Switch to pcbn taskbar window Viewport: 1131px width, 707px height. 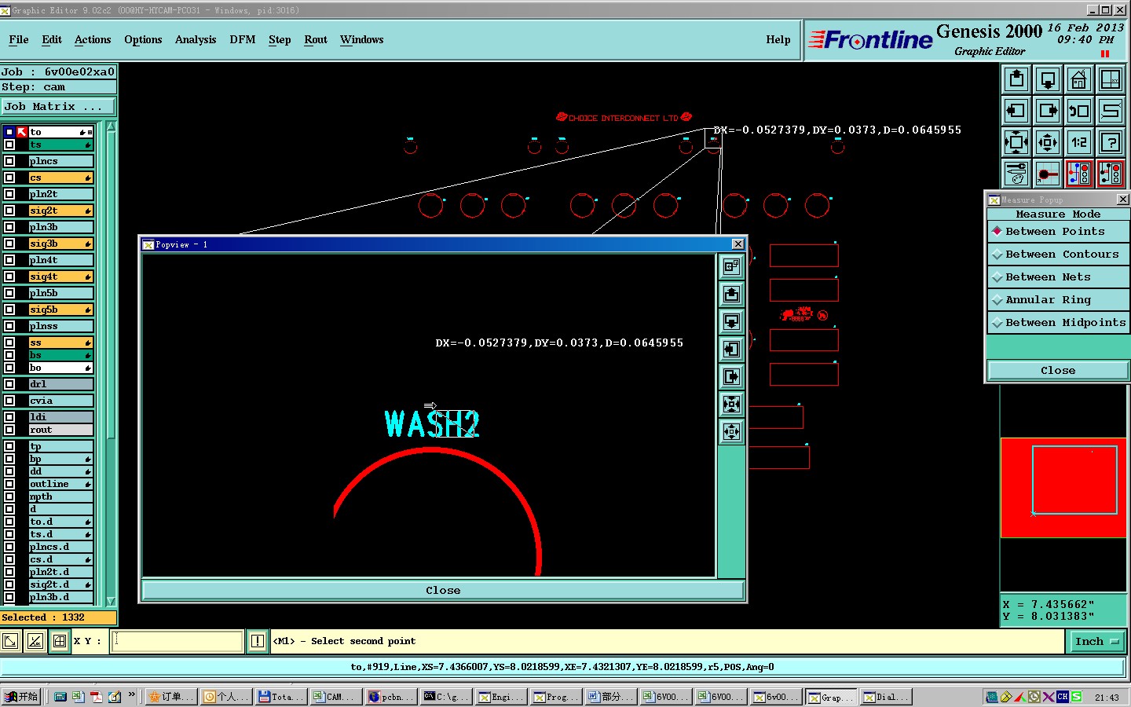tap(390, 697)
